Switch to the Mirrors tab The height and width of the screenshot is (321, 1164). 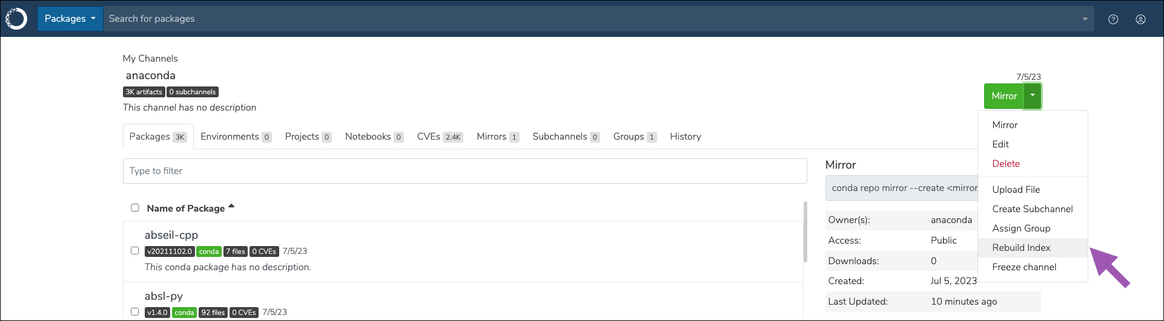pyautogui.click(x=498, y=137)
